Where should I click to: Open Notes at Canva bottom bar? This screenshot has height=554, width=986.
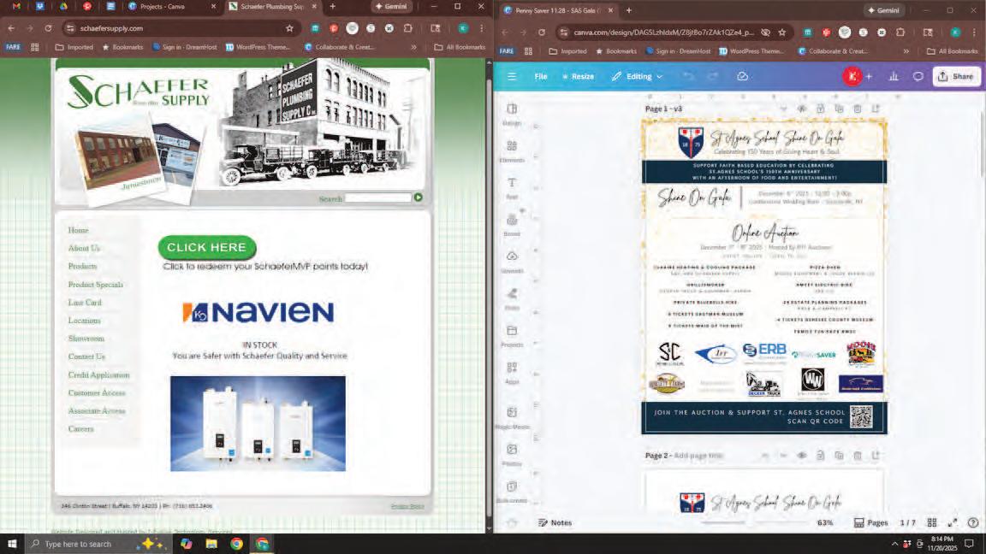pyautogui.click(x=555, y=522)
